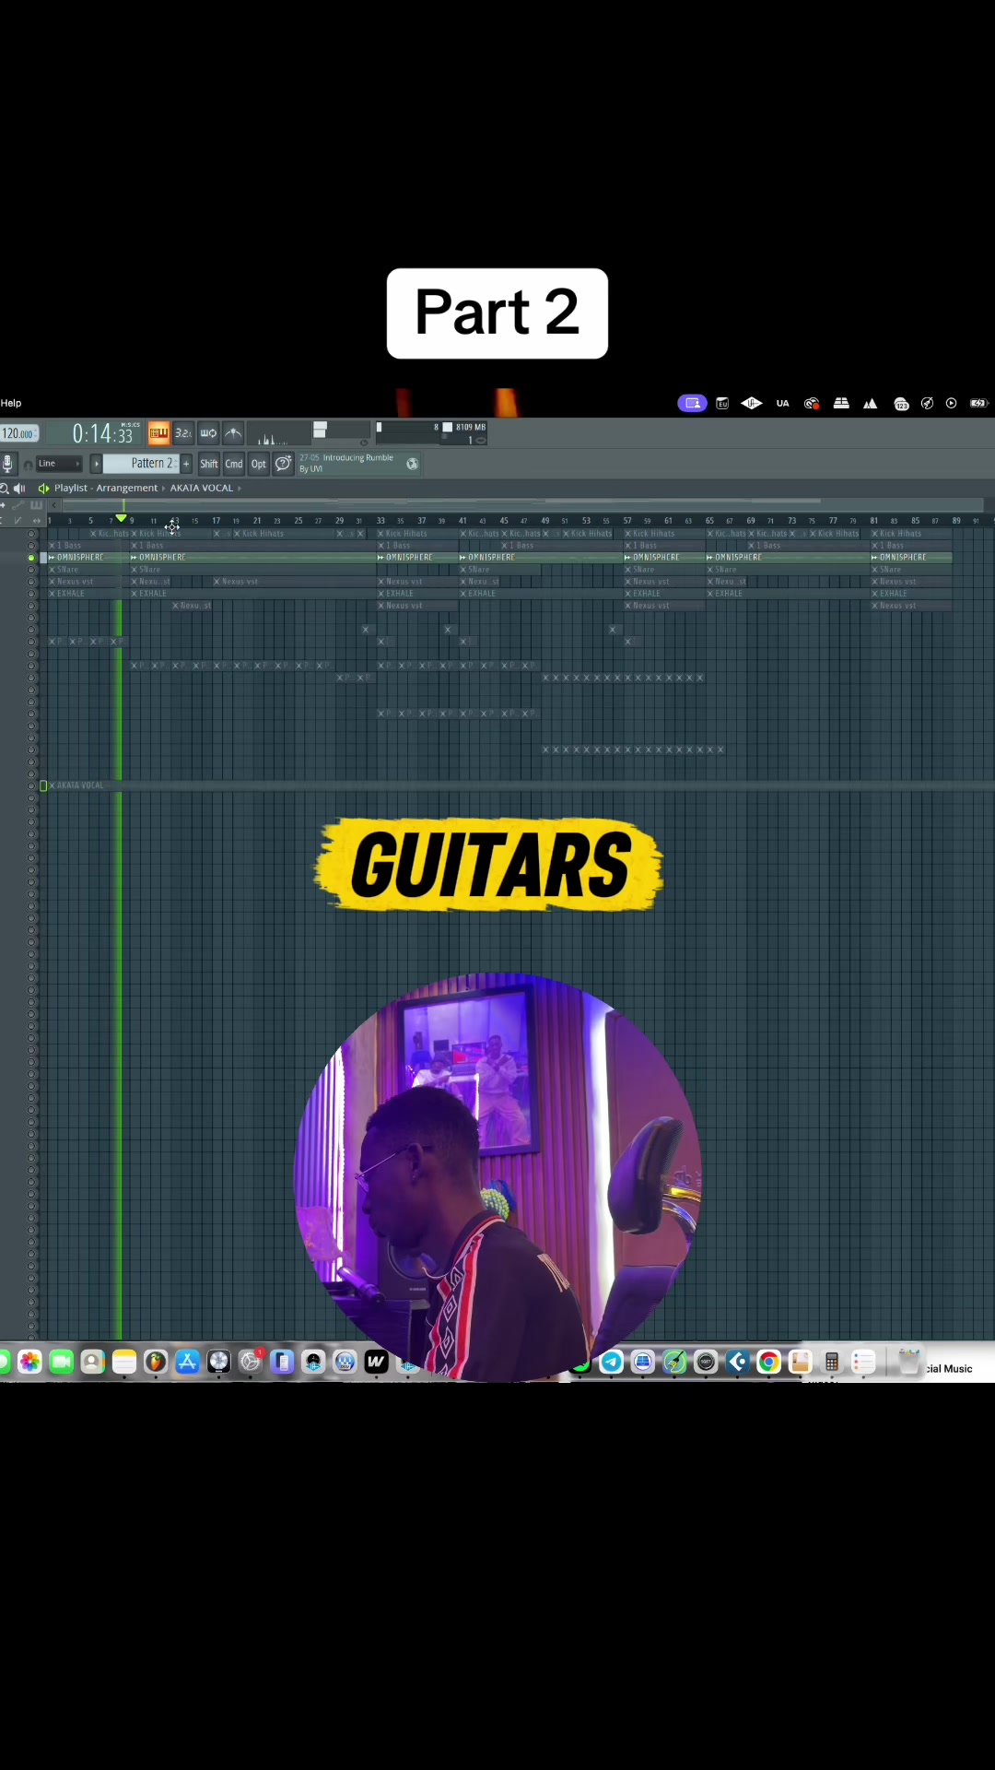Screen dimensions: 995x1770
Task: Click the green playhead marker on timeline
Action: tap(121, 519)
